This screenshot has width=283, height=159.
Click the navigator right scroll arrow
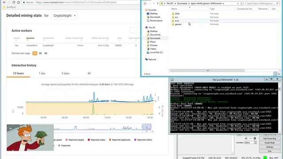[x=152, y=132]
